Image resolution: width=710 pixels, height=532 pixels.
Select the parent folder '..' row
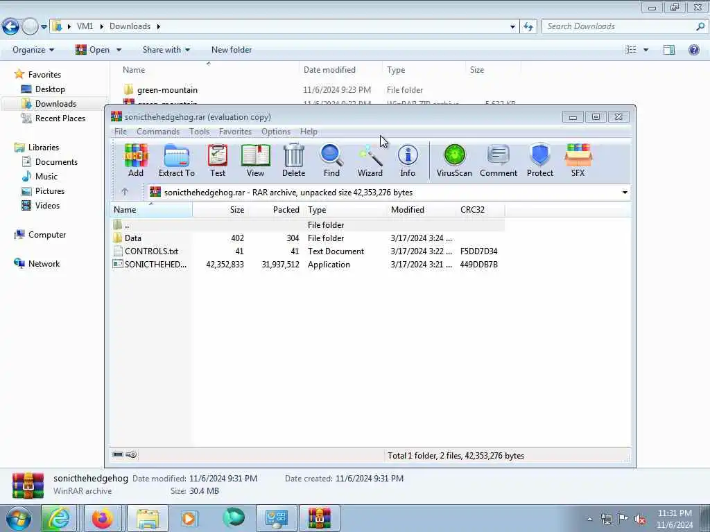[308, 225]
